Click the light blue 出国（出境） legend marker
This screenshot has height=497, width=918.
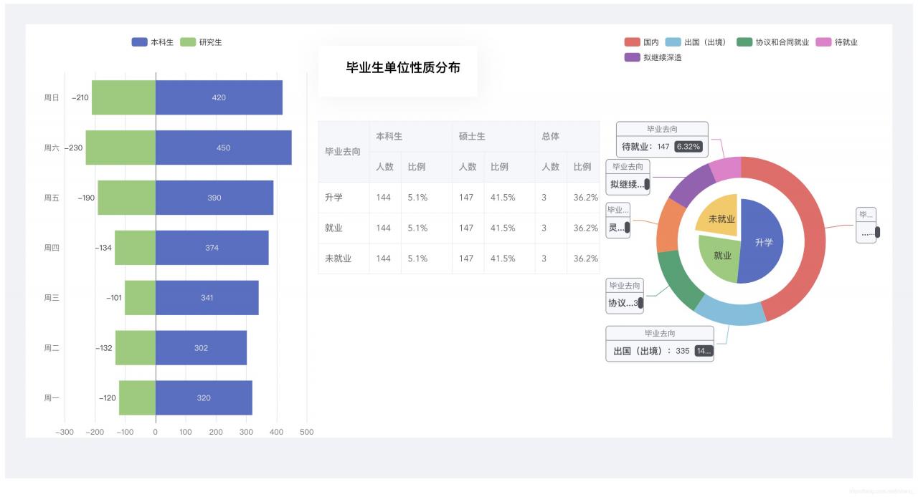[673, 42]
